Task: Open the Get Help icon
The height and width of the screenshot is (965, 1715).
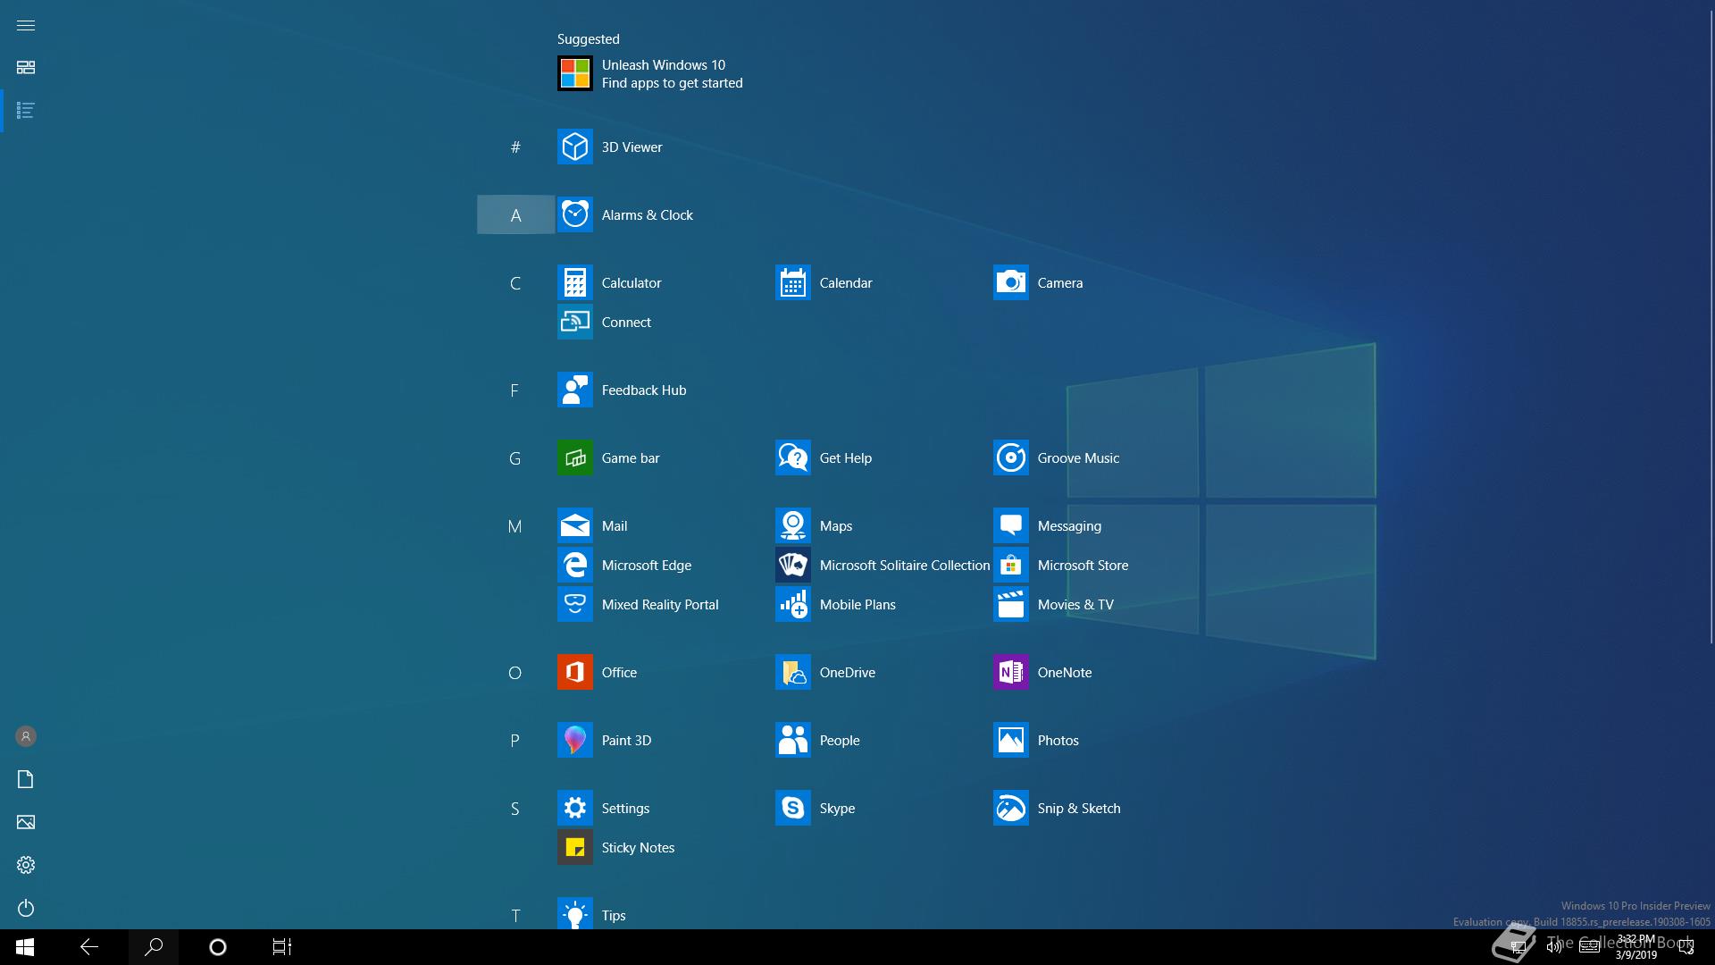Action: pyautogui.click(x=792, y=457)
